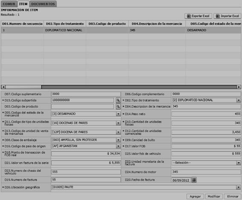Screen dimensions: 242x200
Task: Open calendar picker for Fecha de factura
Action: pos(194,180)
